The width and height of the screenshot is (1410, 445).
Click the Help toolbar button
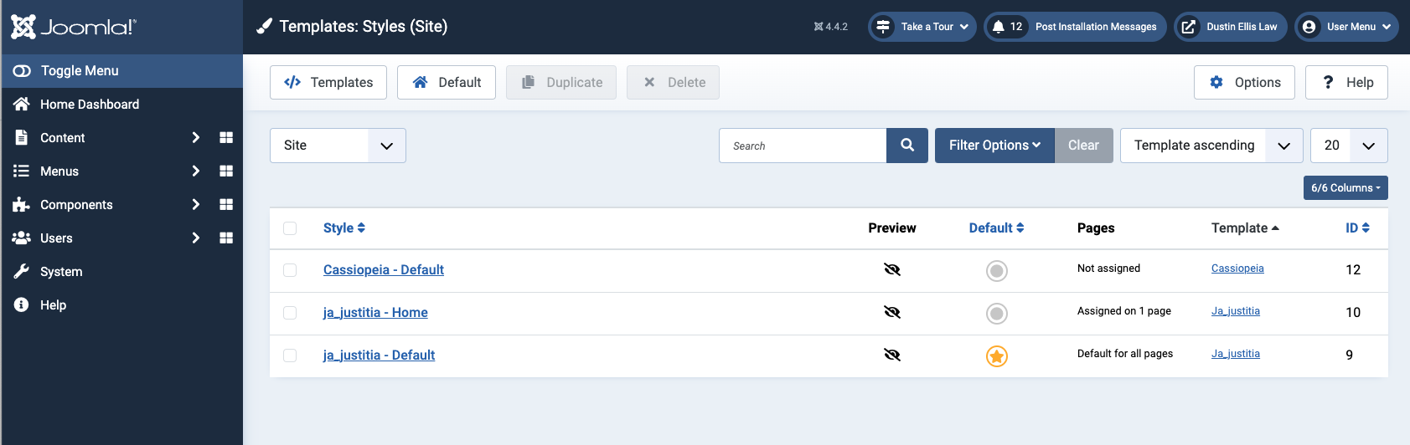pyautogui.click(x=1346, y=82)
